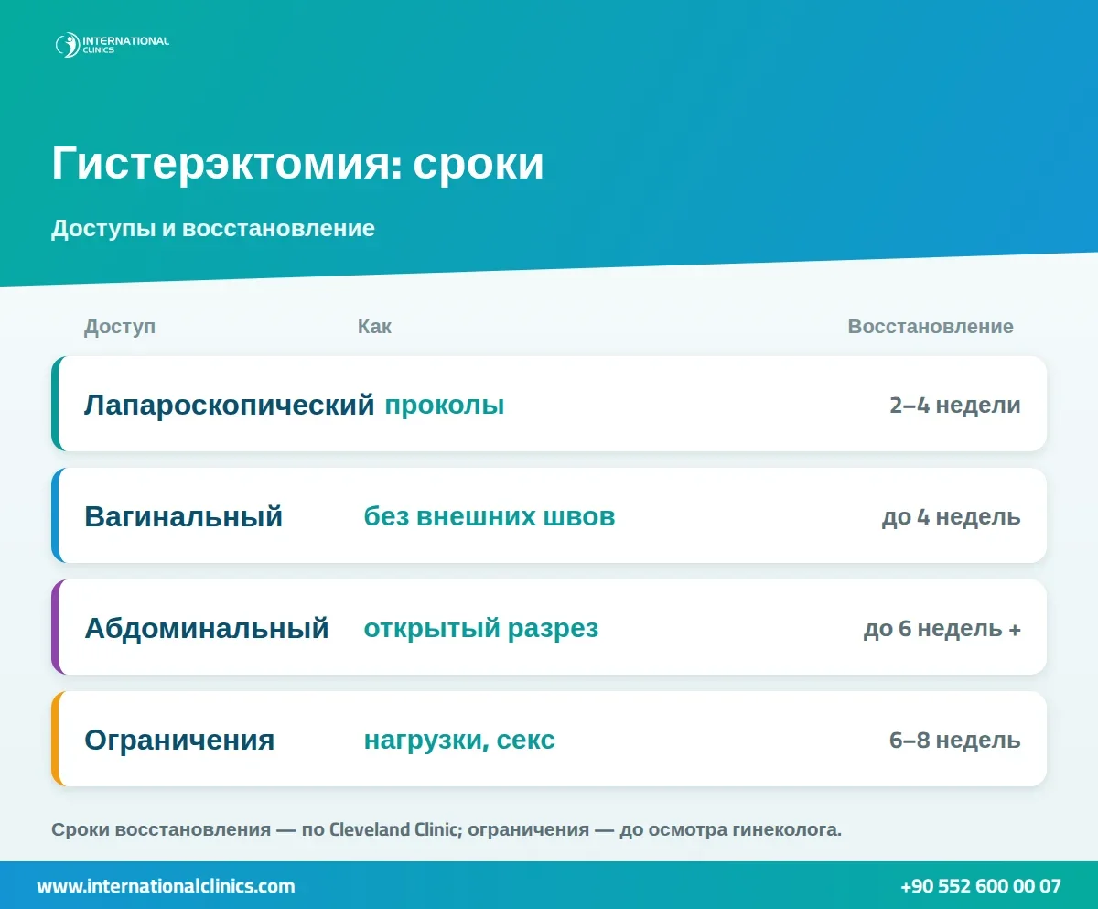The height and width of the screenshot is (909, 1098).
Task: Click the text 'нагрузки, секс'
Action: [x=459, y=740]
